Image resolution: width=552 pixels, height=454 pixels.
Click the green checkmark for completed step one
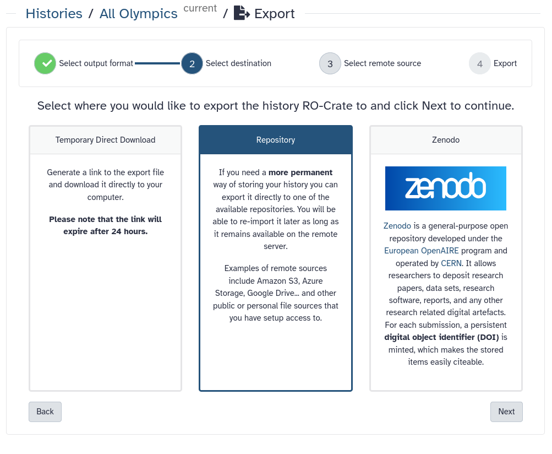pyautogui.click(x=45, y=63)
